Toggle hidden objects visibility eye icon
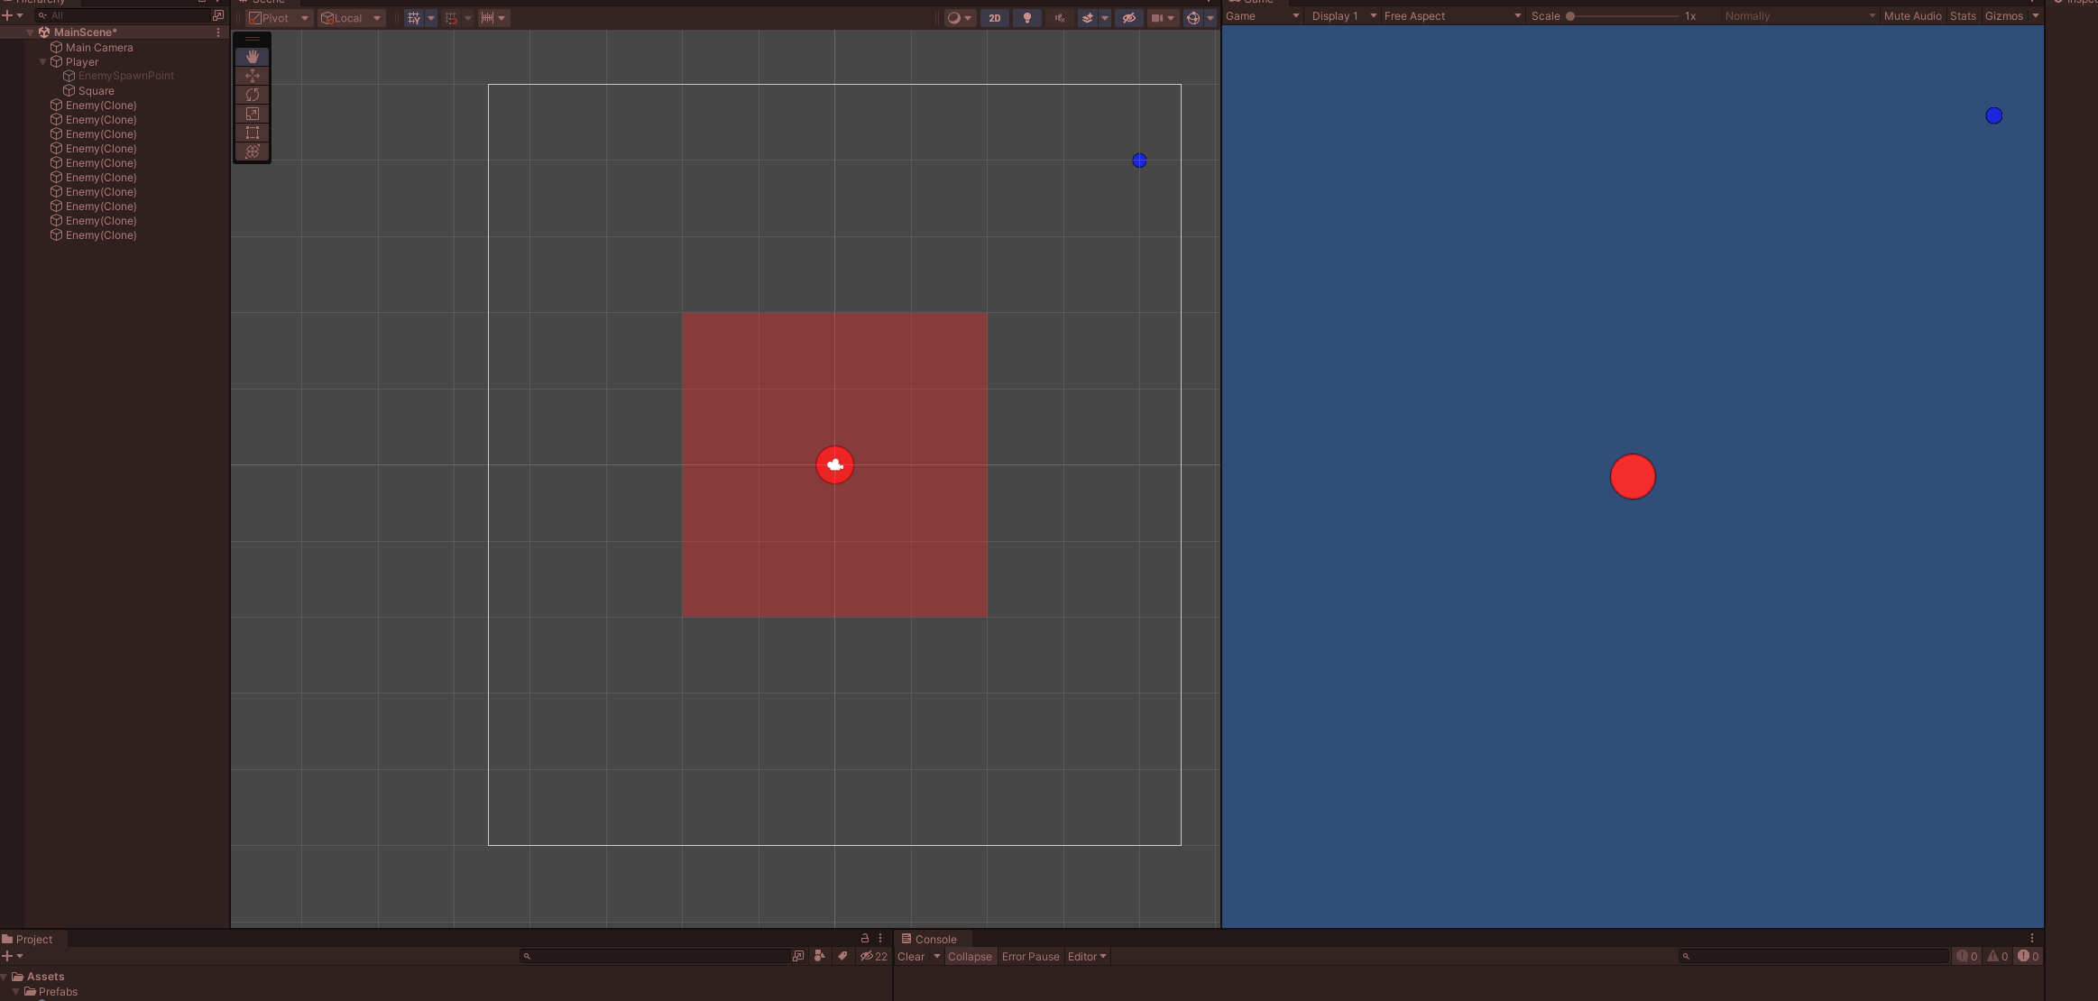Screen dimensions: 2098x1001 pos(1128,18)
